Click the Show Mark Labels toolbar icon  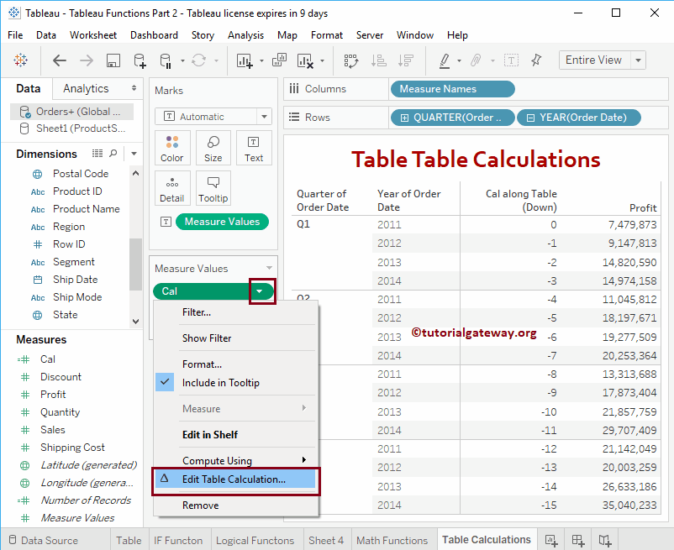pos(511,60)
